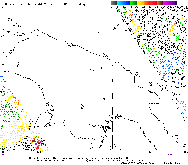Click the '>50 knots' legend label
The height and width of the screenshot is (165, 188).
pos(181,7)
